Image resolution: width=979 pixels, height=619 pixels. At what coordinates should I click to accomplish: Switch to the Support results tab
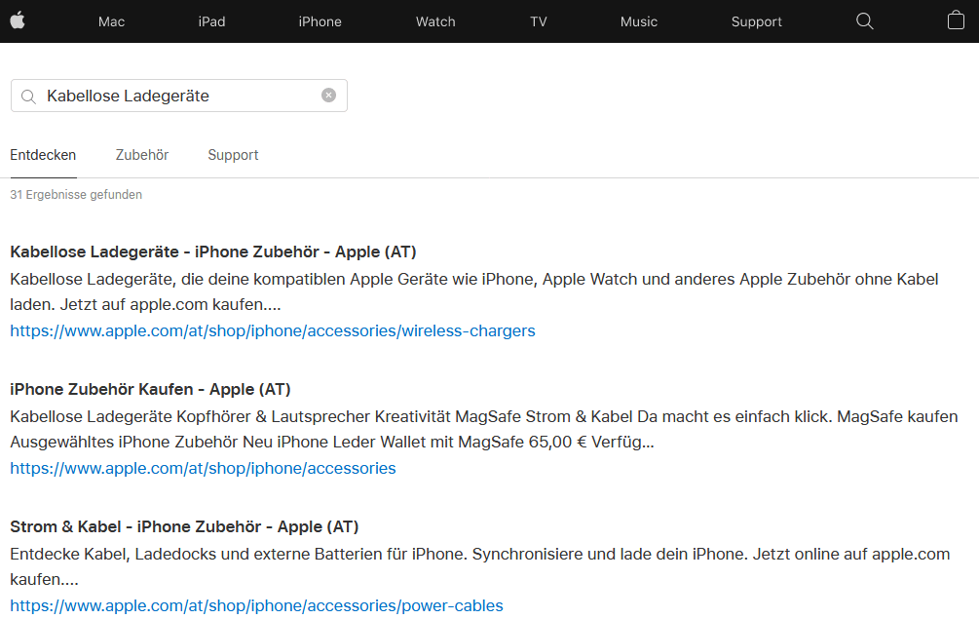[233, 155]
